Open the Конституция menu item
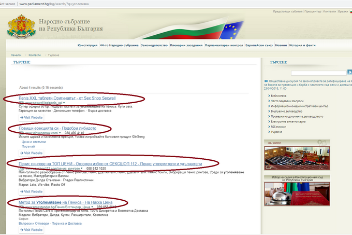The image size is (352, 235). pyautogui.click(x=87, y=45)
